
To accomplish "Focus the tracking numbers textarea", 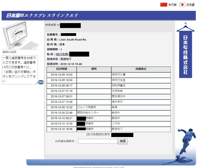I will [20, 70].
